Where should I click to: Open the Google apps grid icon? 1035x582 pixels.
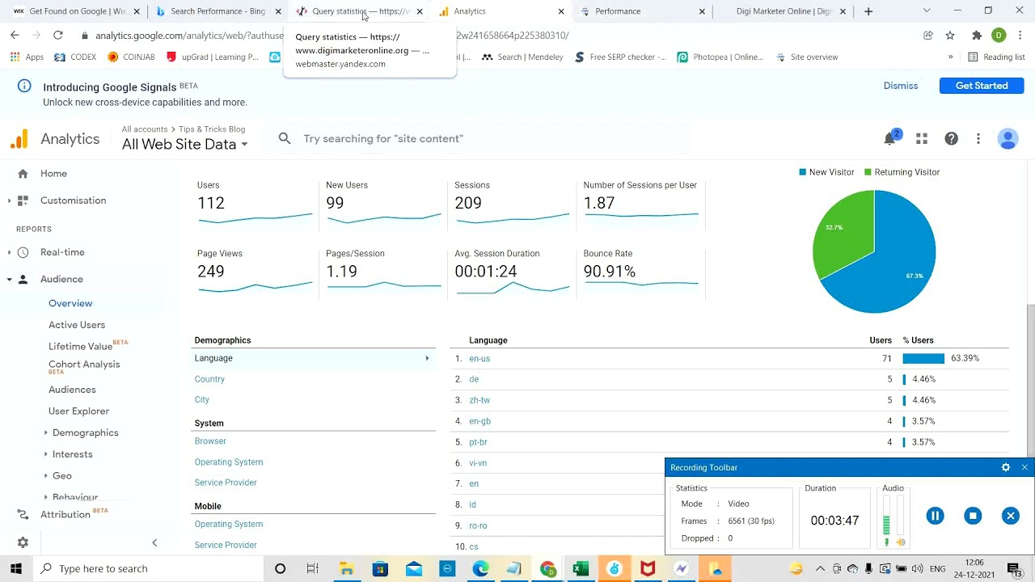pyautogui.click(x=921, y=139)
